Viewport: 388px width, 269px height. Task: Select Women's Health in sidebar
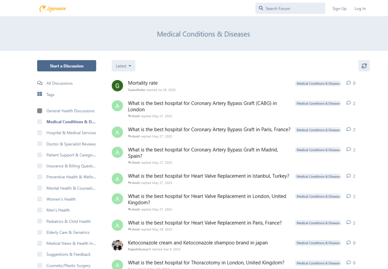(61, 199)
